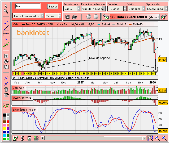The image size is (170, 143).
Task: Pick the yellow color swatch
Action: pos(5,129)
